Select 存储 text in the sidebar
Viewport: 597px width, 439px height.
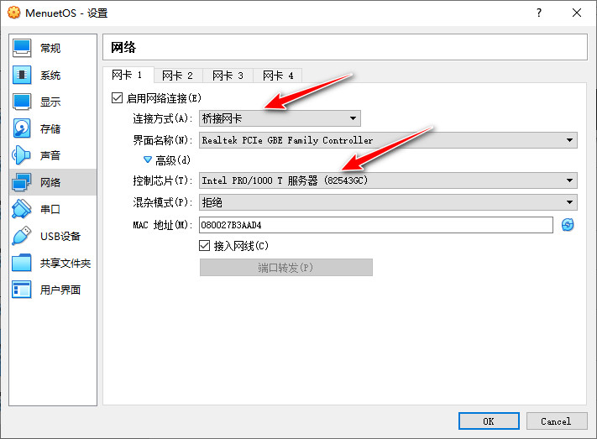point(50,128)
